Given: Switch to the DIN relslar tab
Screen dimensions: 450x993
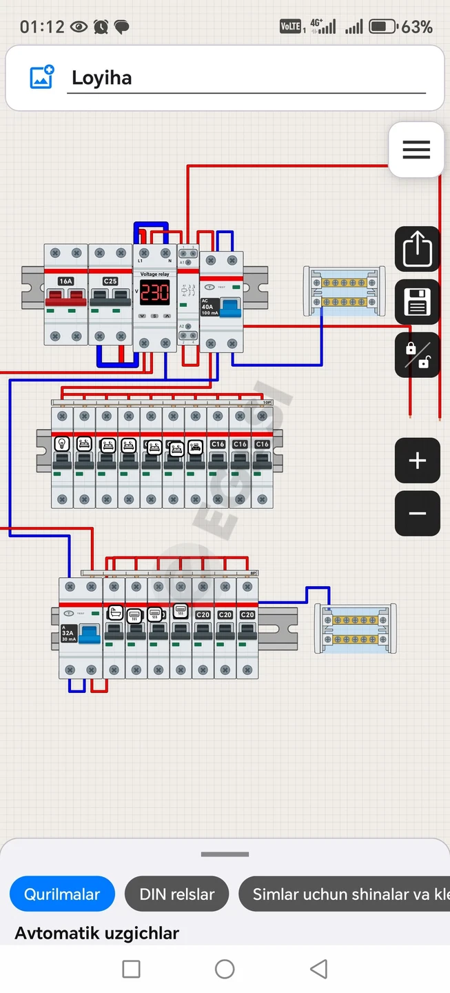Looking at the screenshot, I should (x=177, y=894).
